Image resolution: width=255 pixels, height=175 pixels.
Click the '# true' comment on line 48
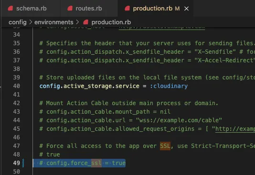pyautogui.click(x=50, y=155)
